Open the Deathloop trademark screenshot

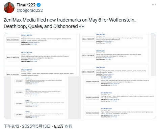pyautogui.click(x=118, y=55)
